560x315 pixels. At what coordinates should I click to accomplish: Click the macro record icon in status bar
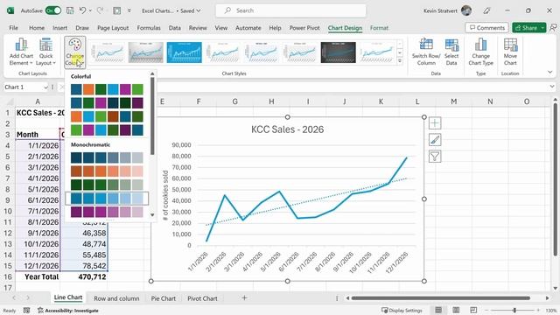[26, 311]
